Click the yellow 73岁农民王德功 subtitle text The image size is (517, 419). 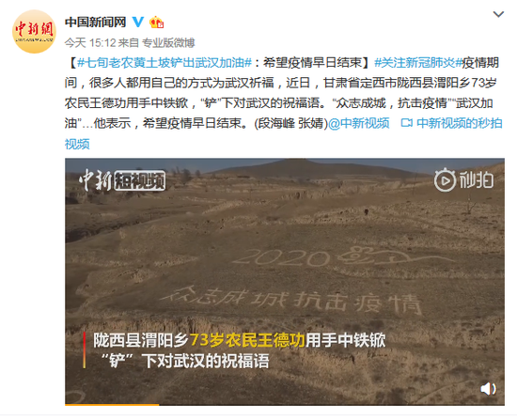[x=247, y=340]
